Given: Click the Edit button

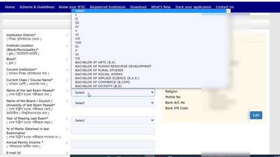Looking at the screenshot, I should pyautogui.click(x=256, y=115).
